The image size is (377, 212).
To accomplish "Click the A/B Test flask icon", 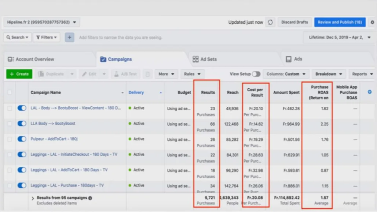I will pos(117,74).
